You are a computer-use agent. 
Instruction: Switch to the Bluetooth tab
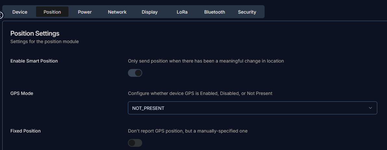(x=215, y=12)
